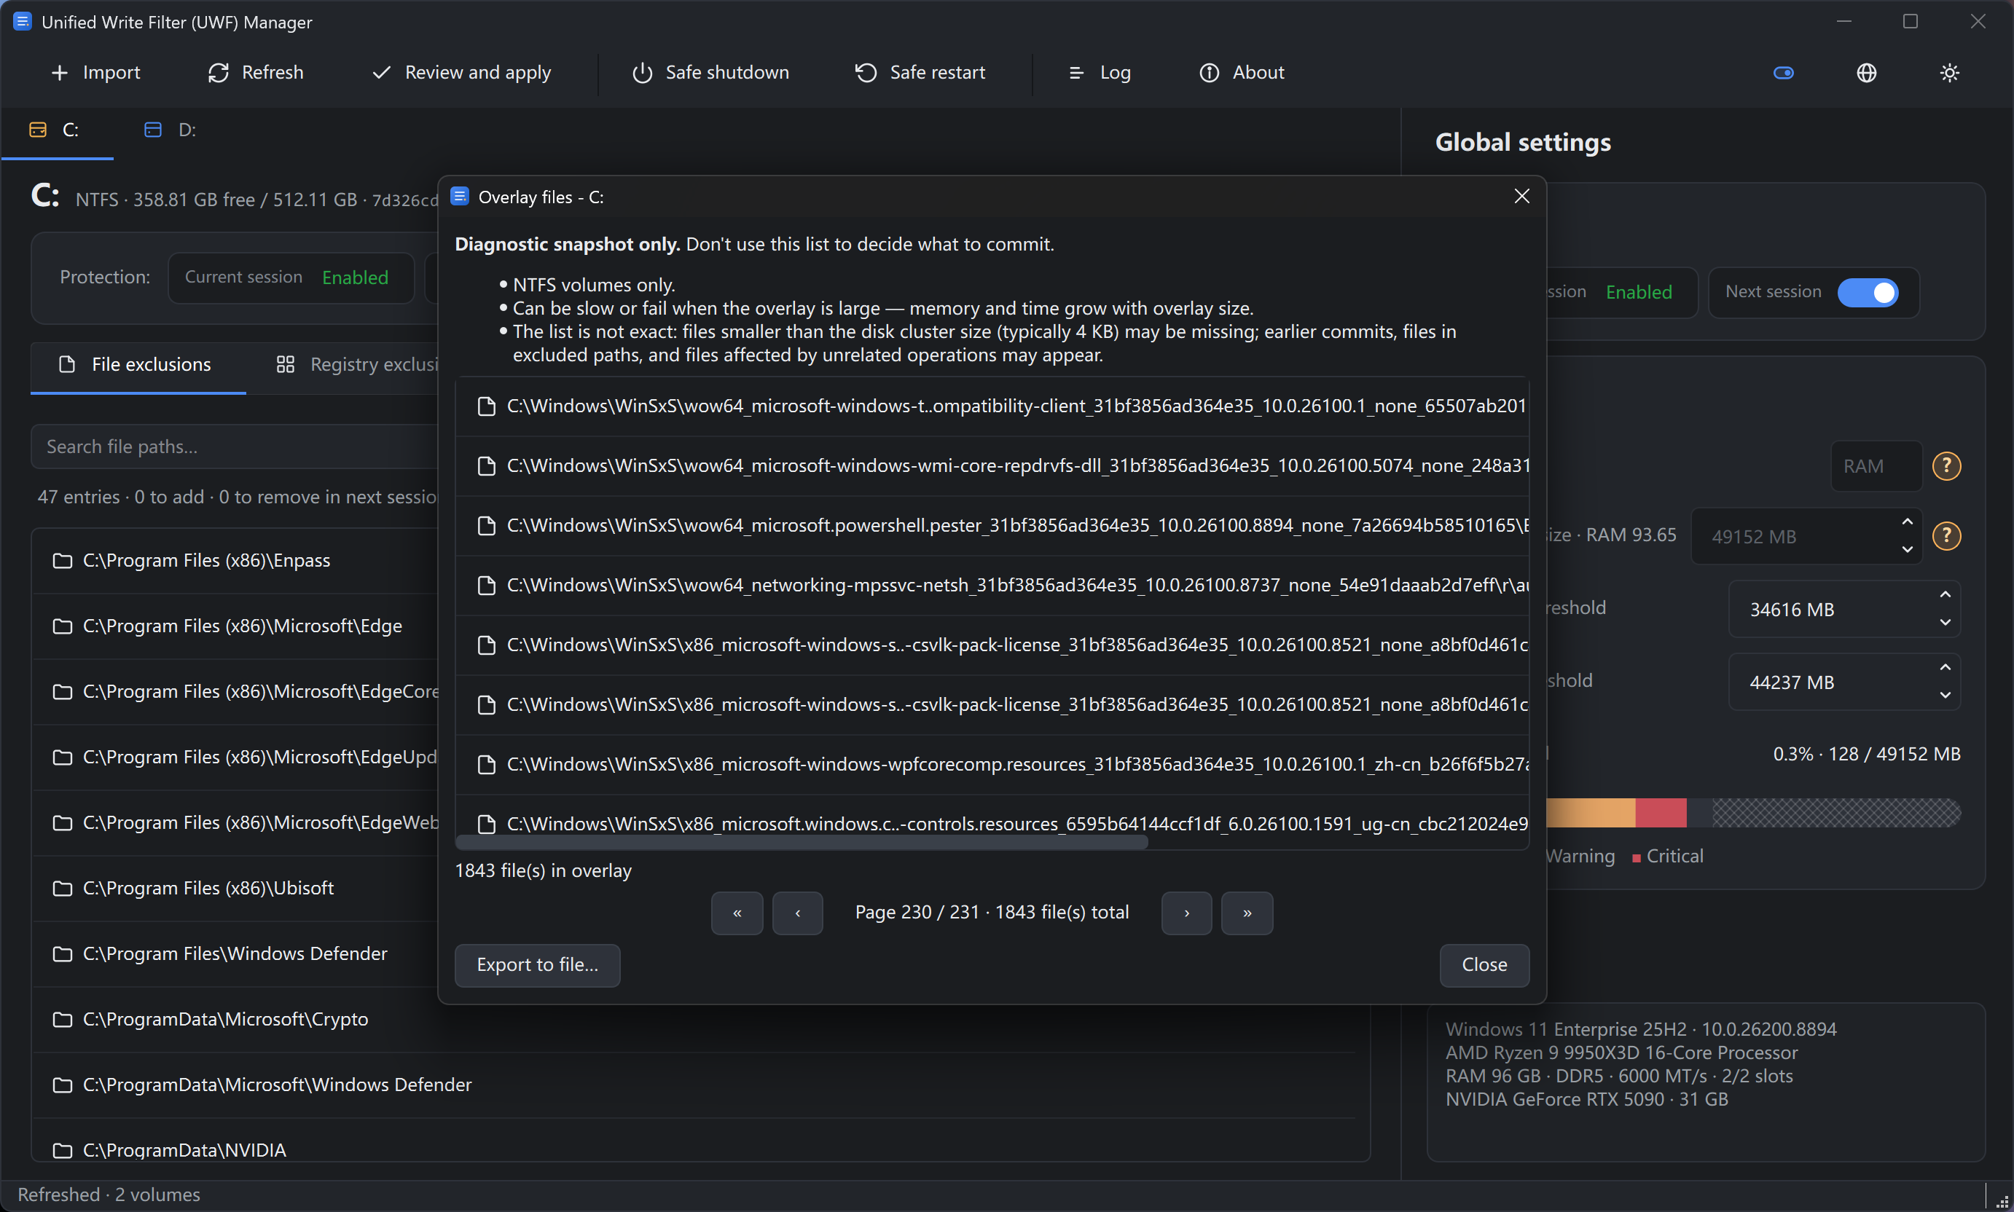
Task: Increase the 44237 MB threshold value
Action: (x=1945, y=667)
